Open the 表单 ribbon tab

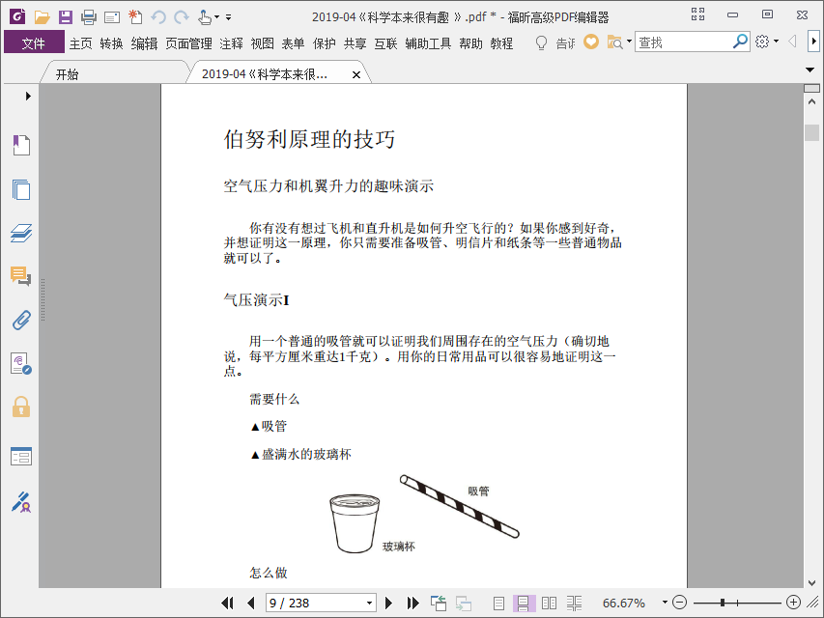(294, 43)
